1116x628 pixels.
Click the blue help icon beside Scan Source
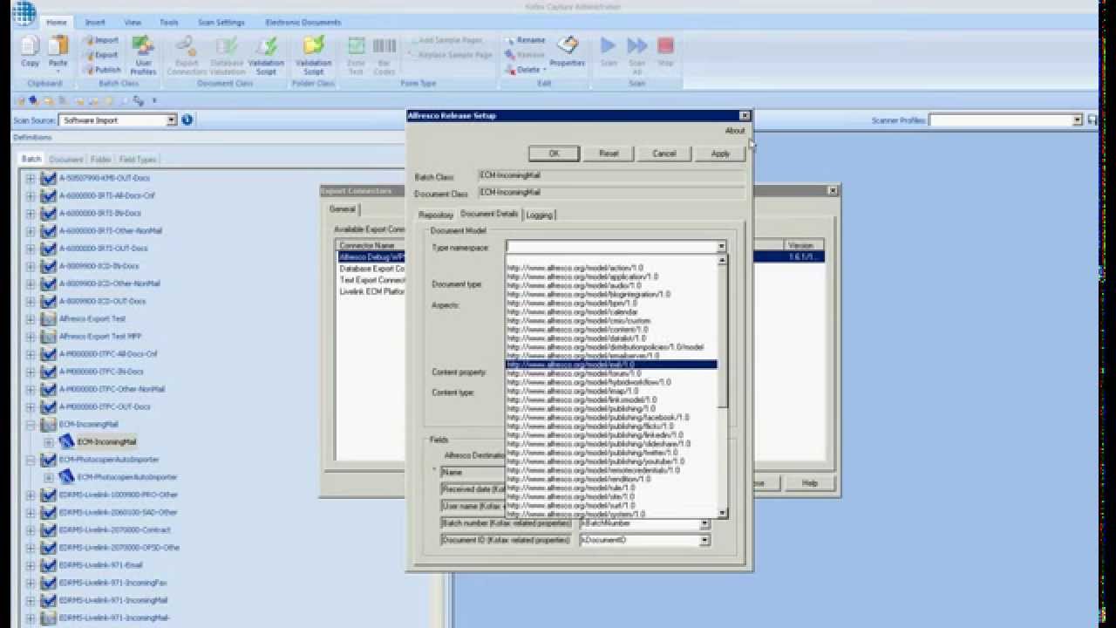click(187, 120)
